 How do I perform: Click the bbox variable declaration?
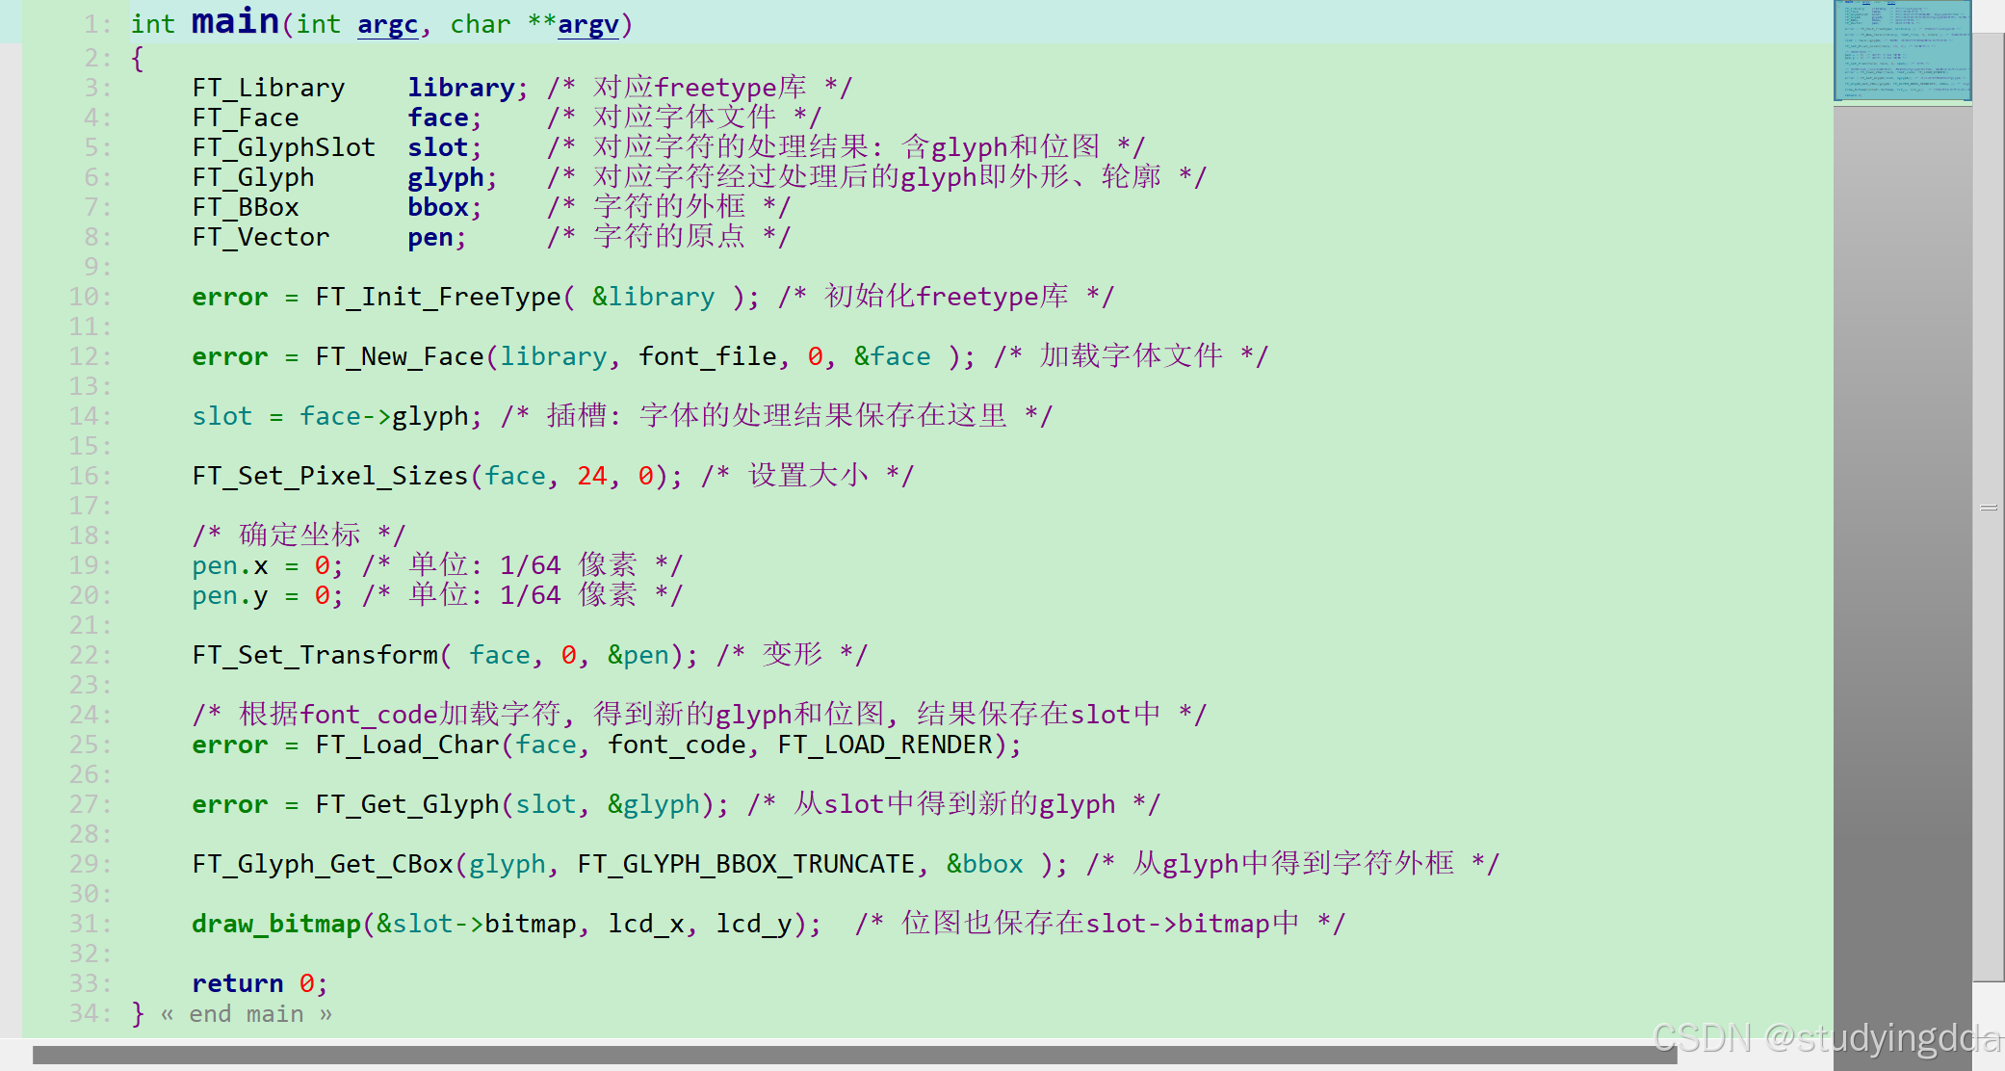coord(437,207)
